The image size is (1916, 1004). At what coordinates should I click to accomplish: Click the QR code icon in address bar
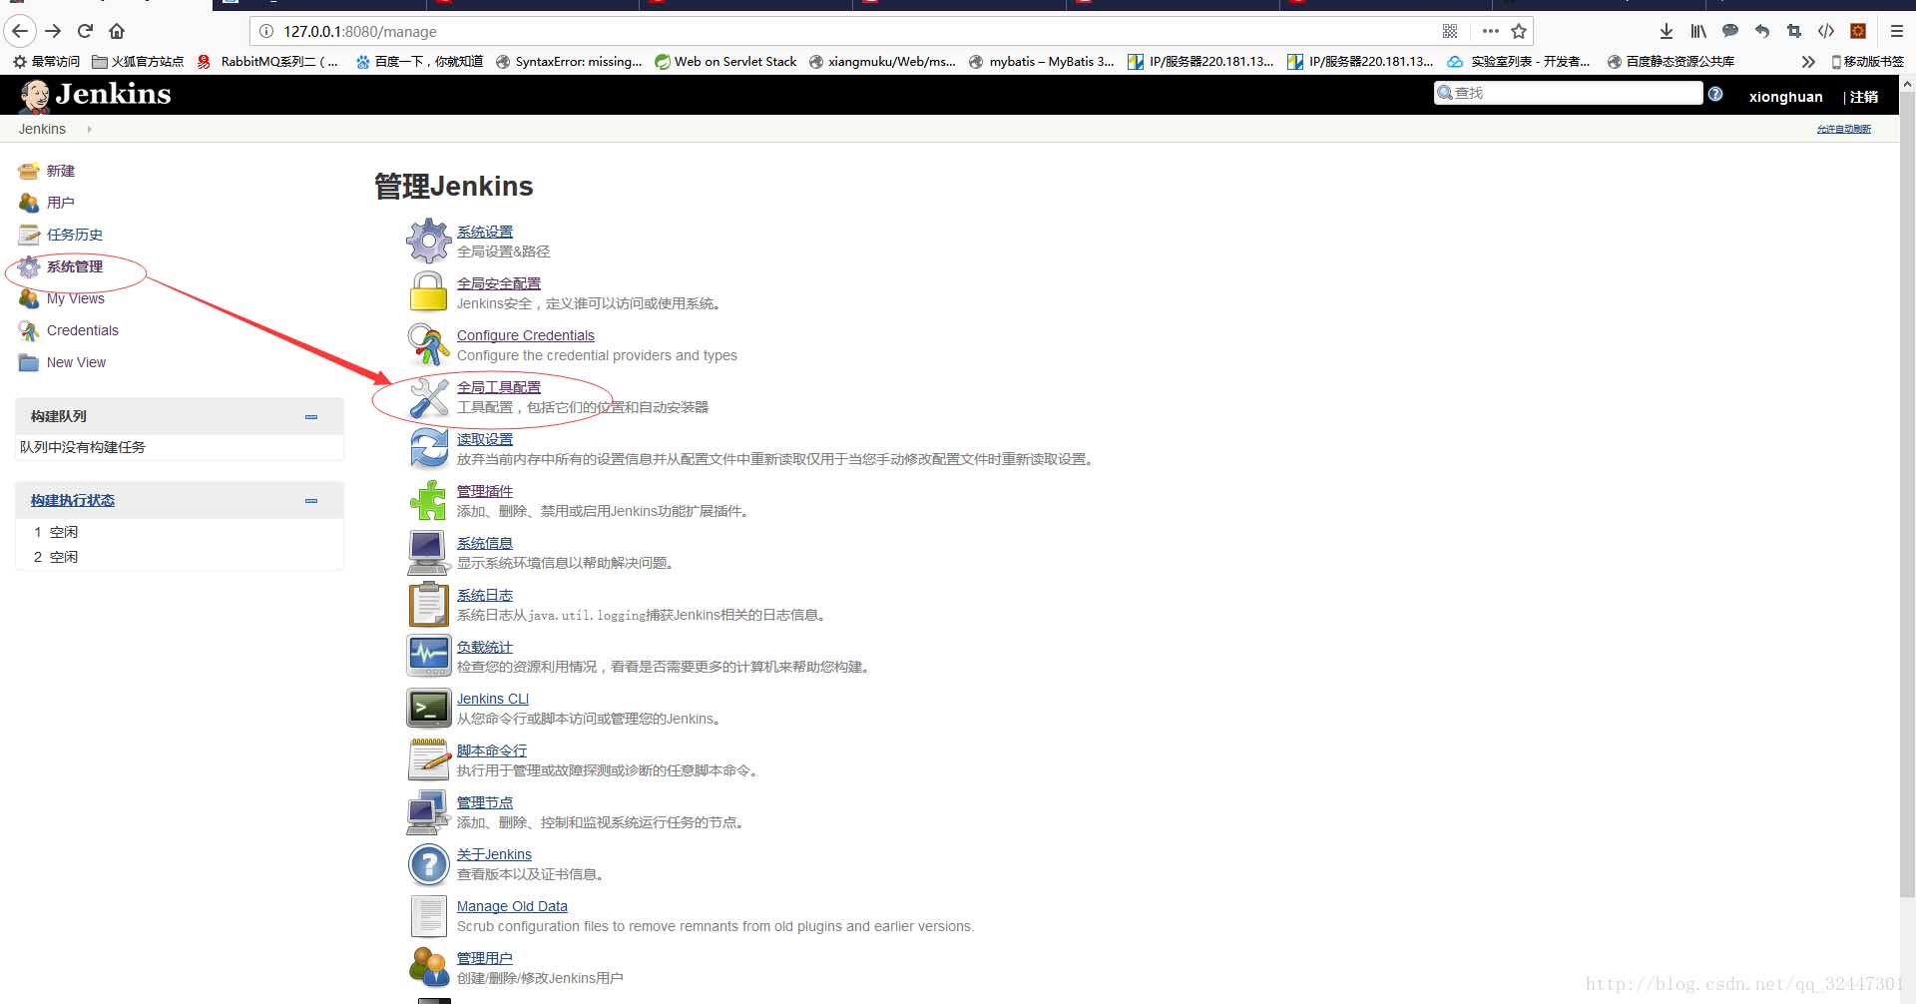click(x=1450, y=31)
